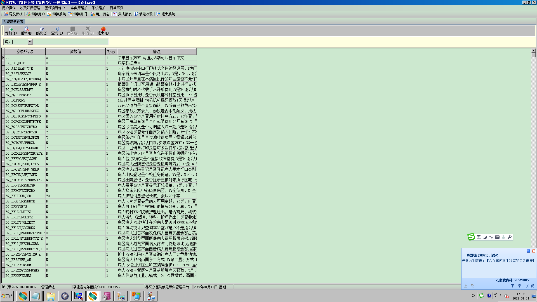This screenshot has width=537, height=302.
Task: Open the 导航面板 navigation panel
Action: click(x=13, y=14)
